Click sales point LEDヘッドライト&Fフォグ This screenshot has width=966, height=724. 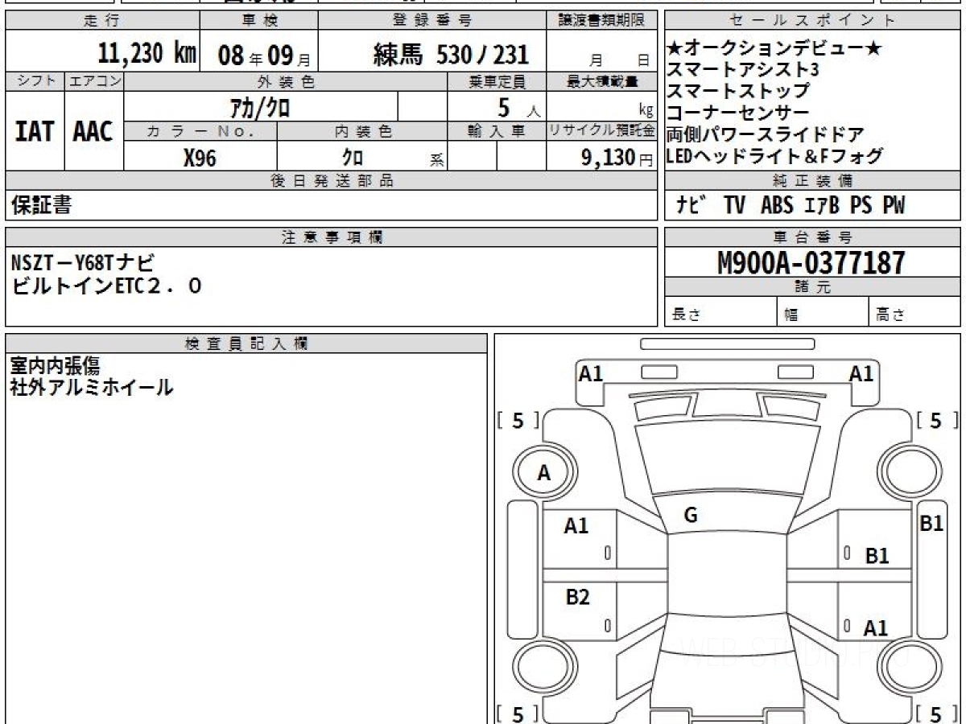[x=774, y=156]
